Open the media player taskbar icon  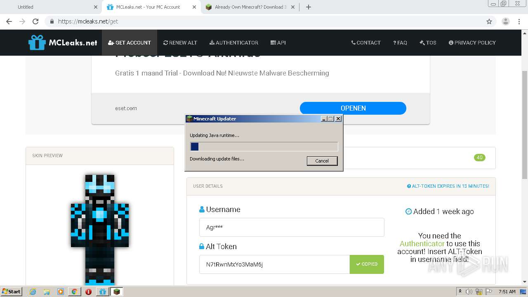tap(61, 292)
